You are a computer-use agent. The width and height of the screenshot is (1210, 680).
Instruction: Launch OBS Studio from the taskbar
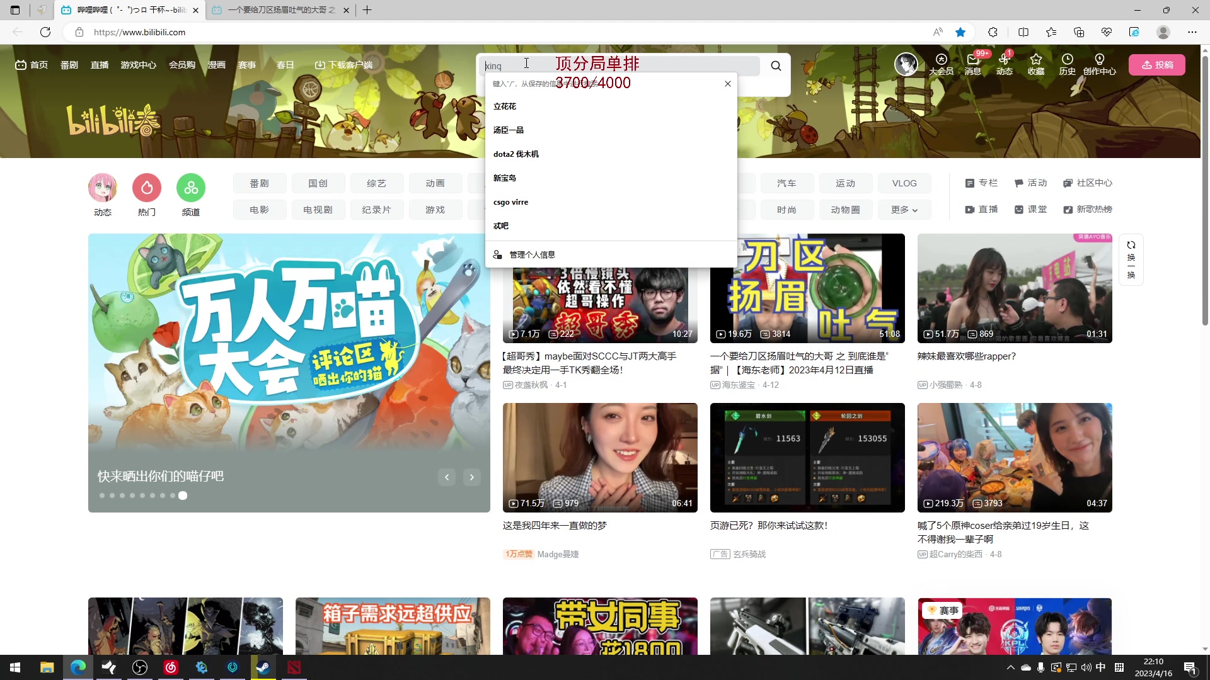139,667
